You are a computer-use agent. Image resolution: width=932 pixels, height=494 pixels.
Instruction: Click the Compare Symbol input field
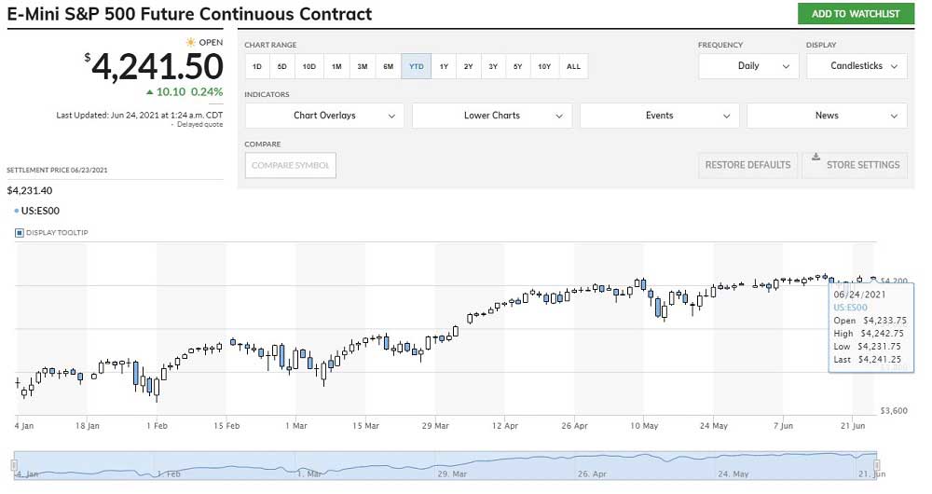click(290, 165)
